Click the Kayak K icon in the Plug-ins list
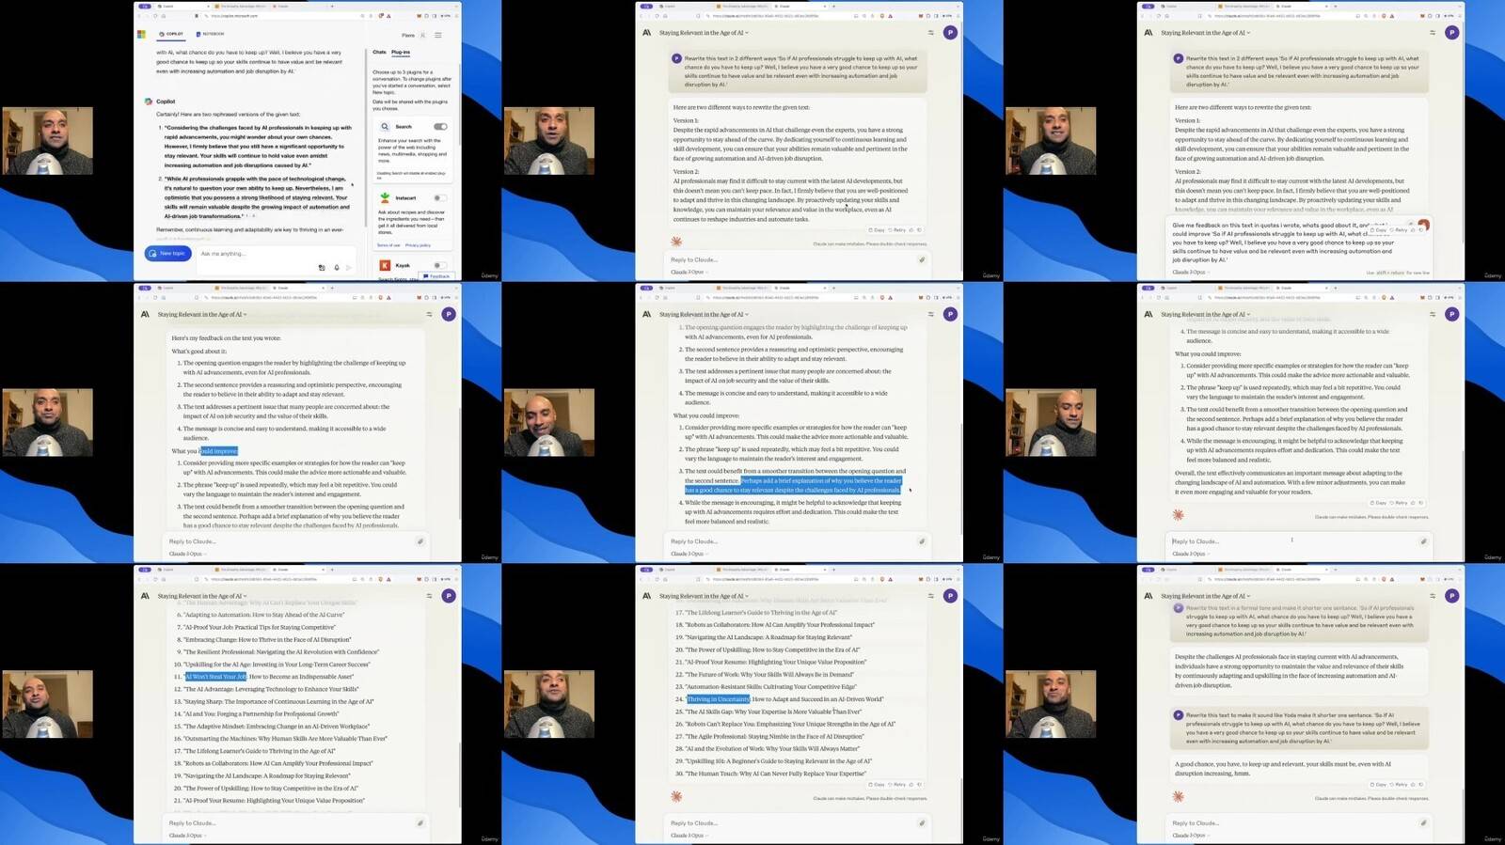This screenshot has height=845, width=1505. coord(385,265)
